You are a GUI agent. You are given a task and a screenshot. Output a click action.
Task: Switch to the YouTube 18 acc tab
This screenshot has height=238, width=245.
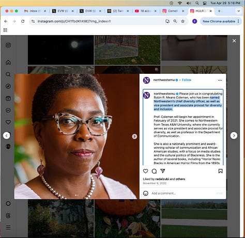pyautogui.click(x=146, y=11)
